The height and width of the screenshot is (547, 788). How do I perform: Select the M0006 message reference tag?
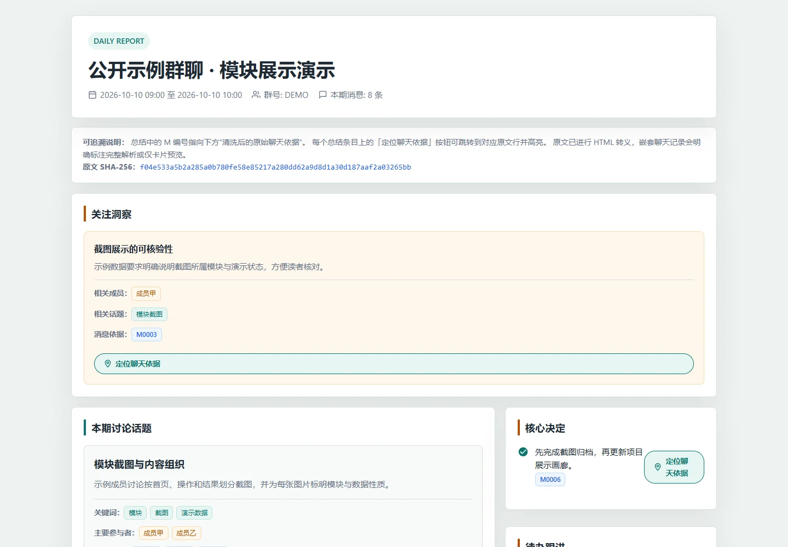tap(551, 480)
